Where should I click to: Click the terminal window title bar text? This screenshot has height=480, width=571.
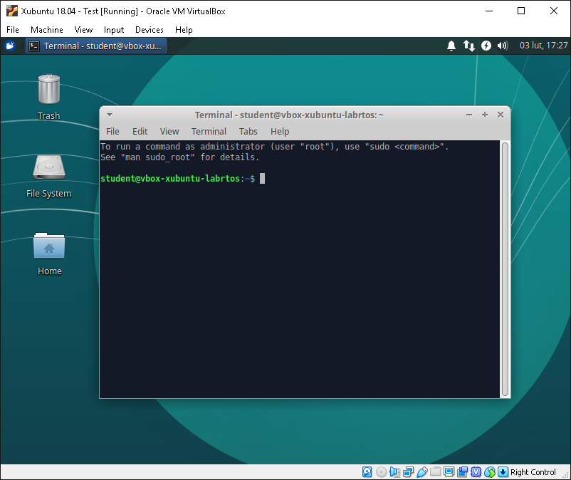289,115
